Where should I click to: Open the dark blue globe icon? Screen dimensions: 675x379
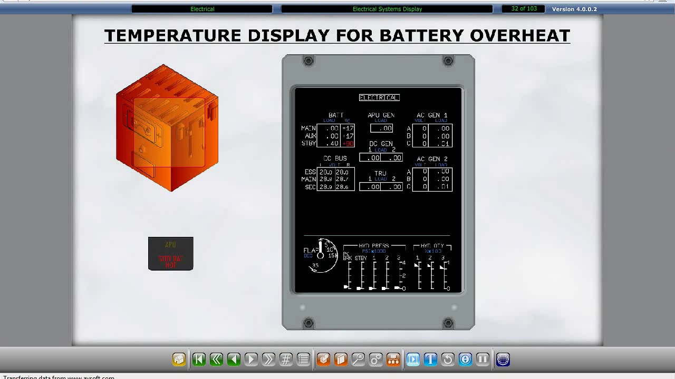pyautogui.click(x=503, y=360)
